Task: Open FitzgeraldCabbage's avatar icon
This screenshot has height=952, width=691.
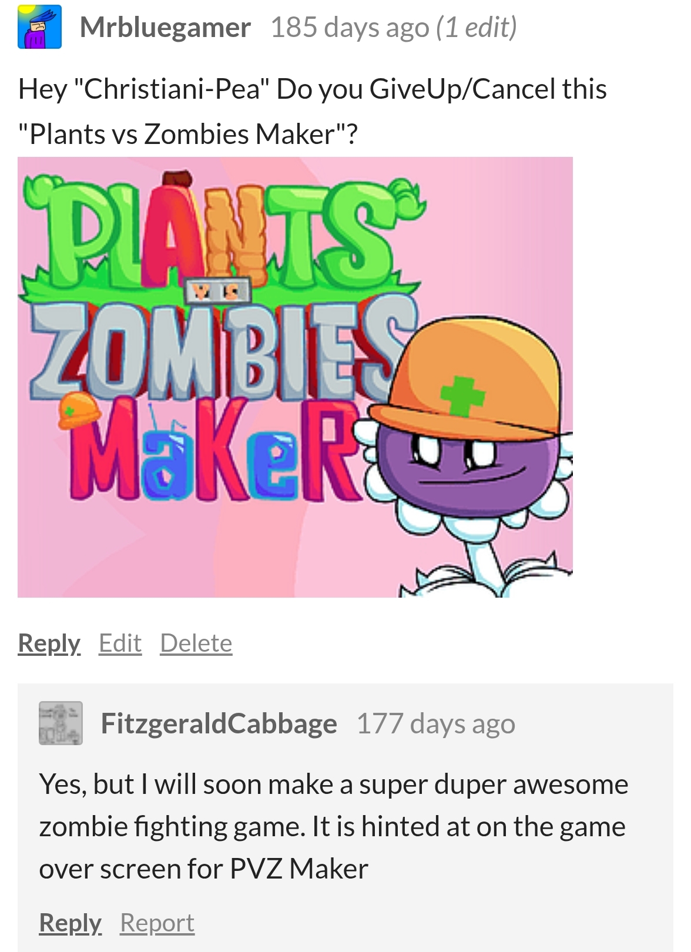Action: click(x=61, y=723)
